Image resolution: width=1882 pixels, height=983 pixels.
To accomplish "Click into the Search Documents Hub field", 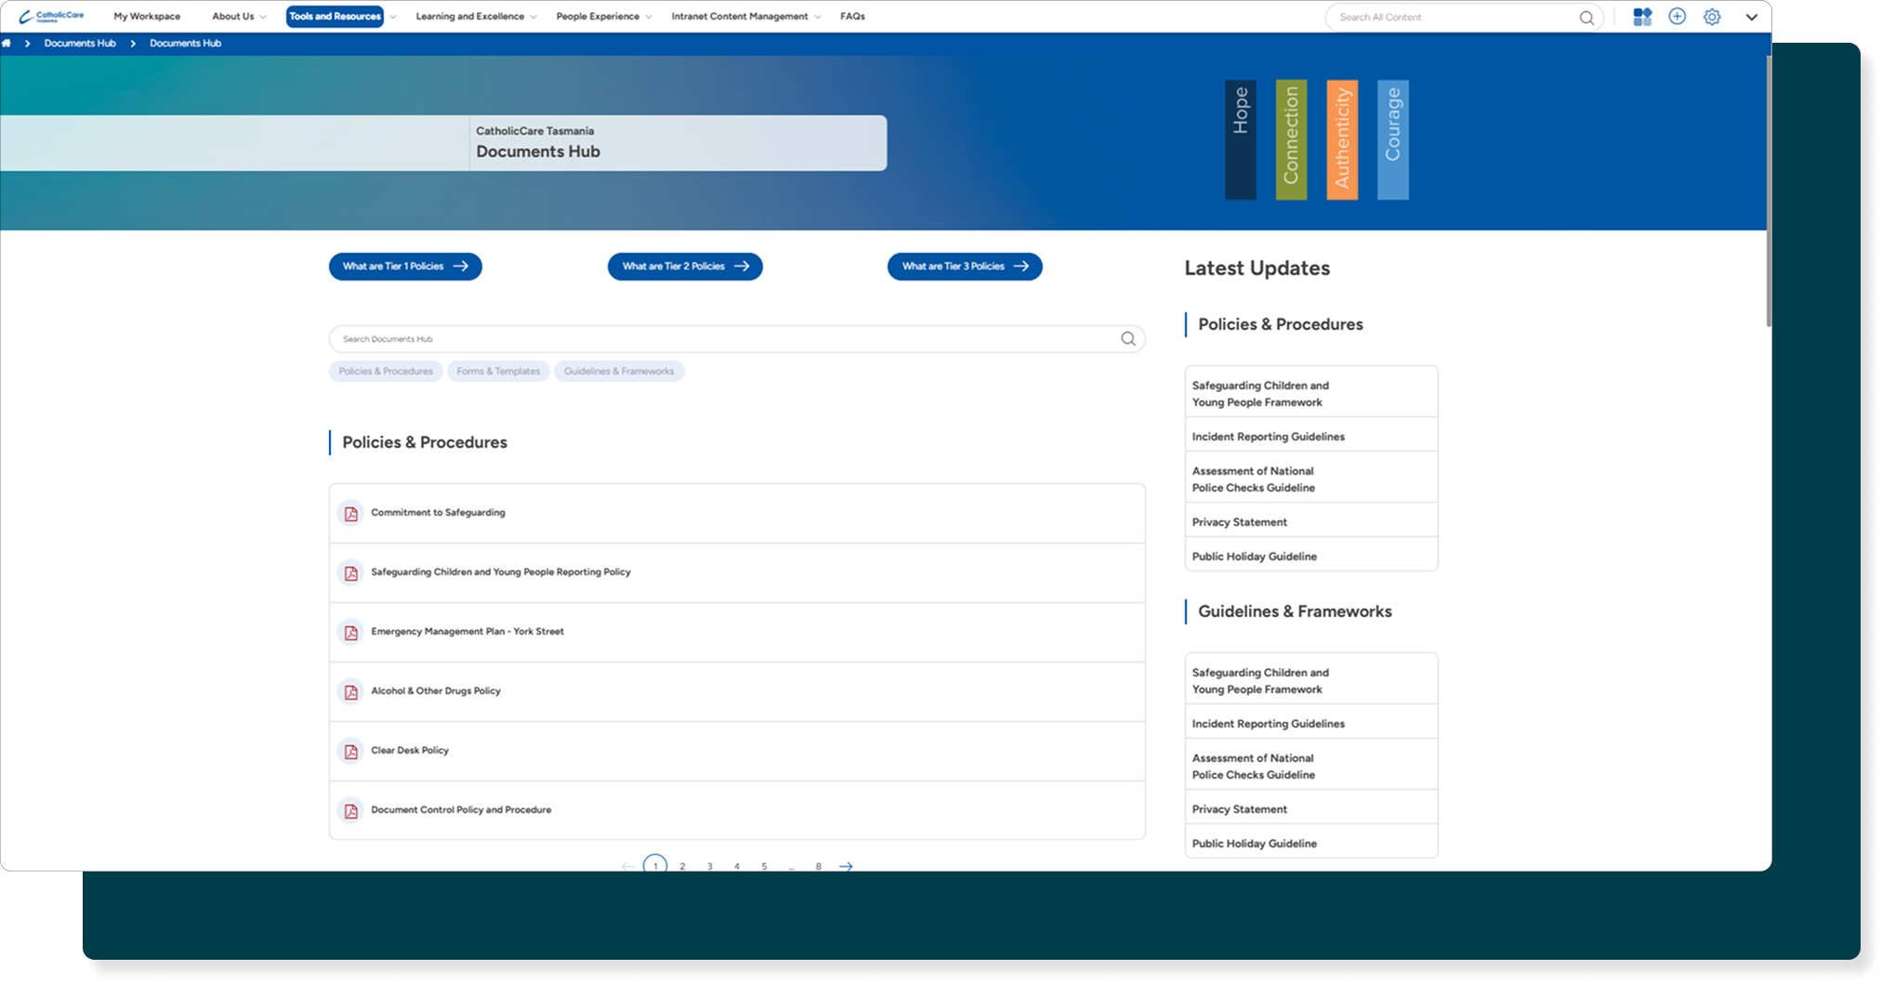I will [x=725, y=339].
